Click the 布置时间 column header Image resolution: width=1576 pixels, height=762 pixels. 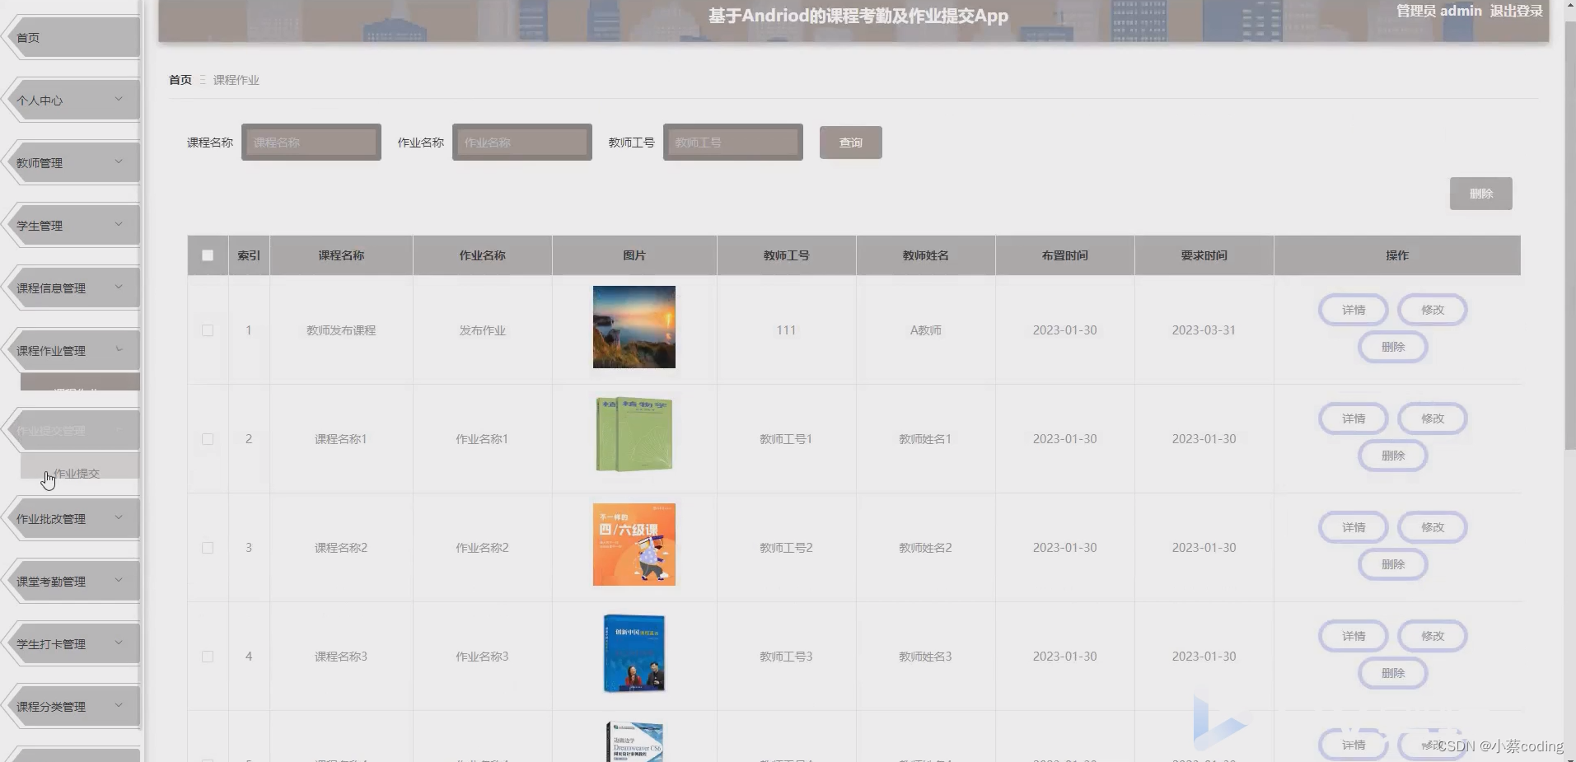point(1064,255)
